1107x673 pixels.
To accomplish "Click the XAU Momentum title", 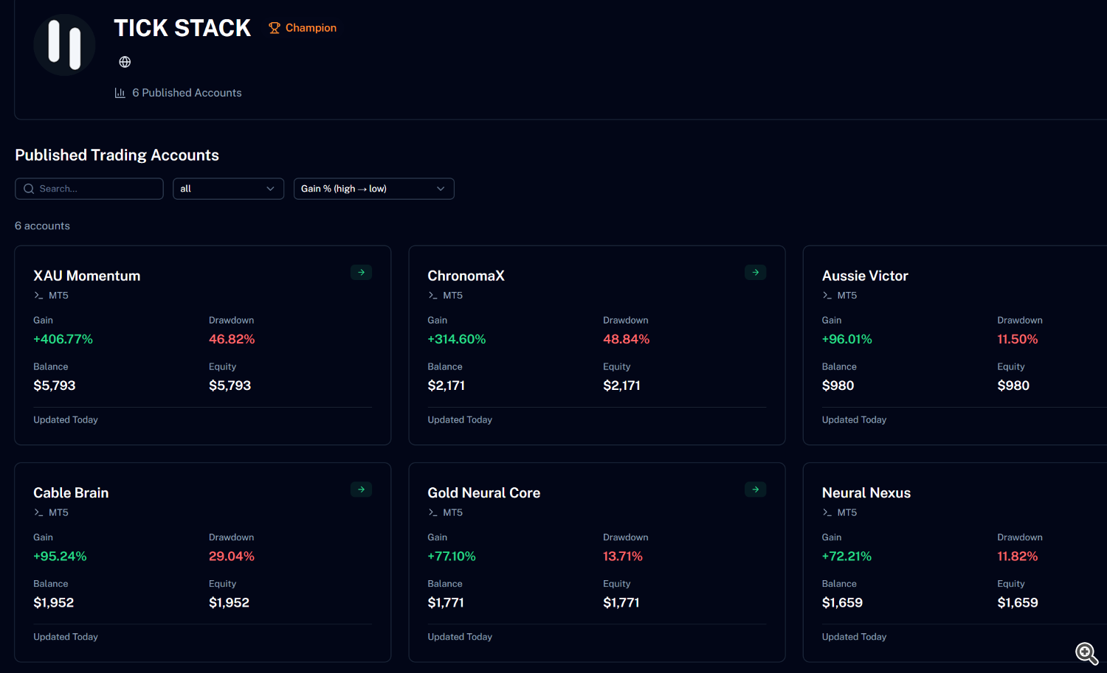I will pos(87,276).
